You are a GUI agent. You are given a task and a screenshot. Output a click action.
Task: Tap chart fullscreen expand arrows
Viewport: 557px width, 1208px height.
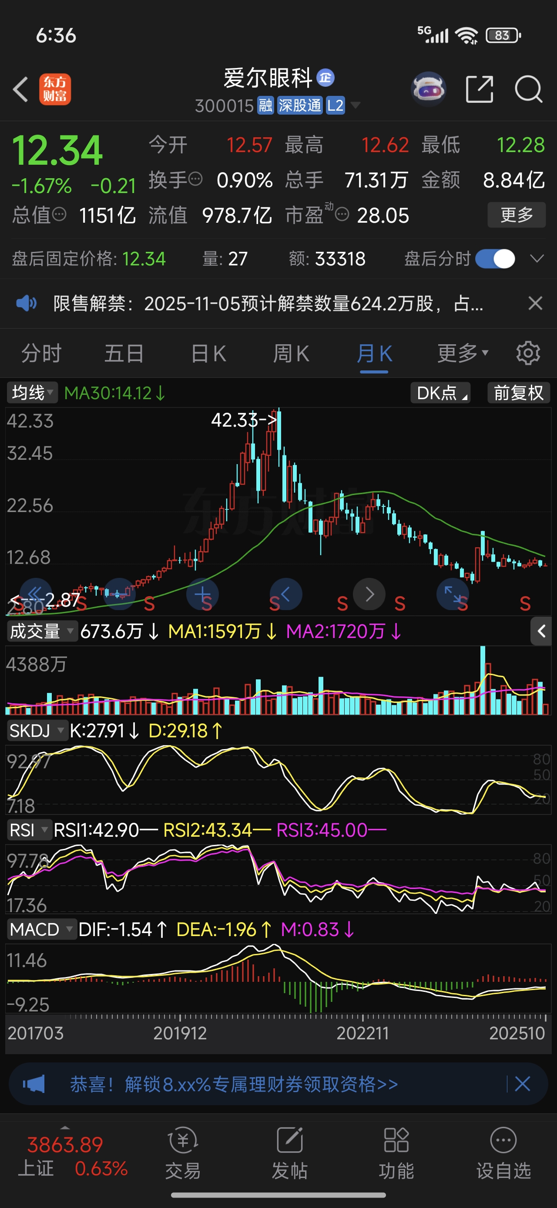(453, 594)
